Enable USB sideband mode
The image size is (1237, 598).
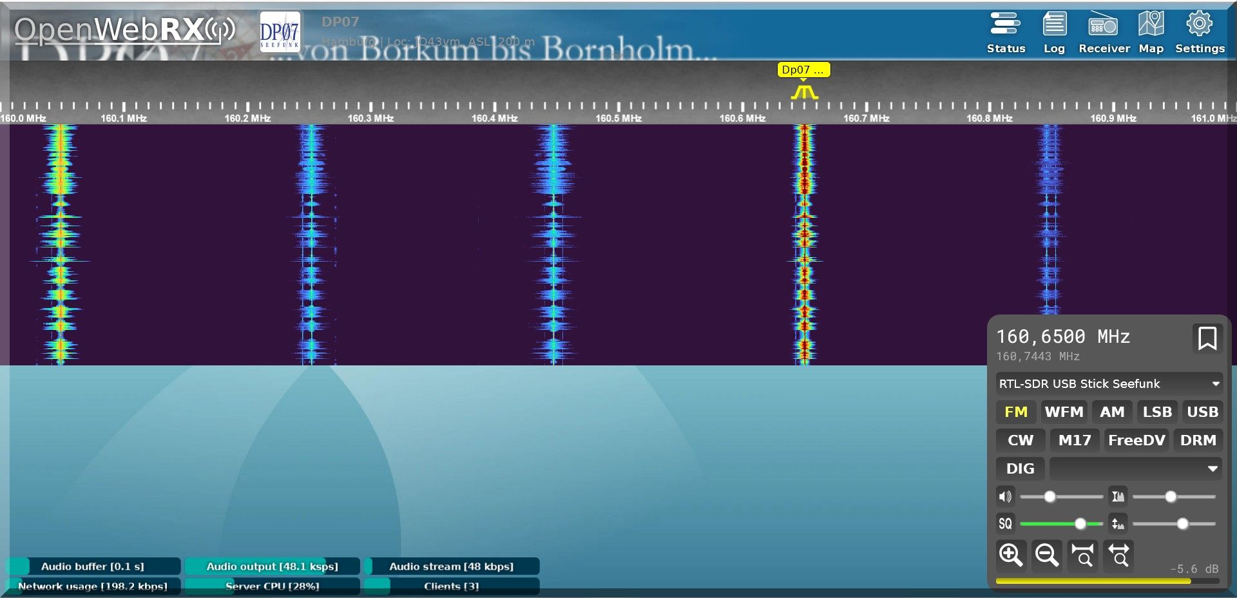pos(1202,412)
